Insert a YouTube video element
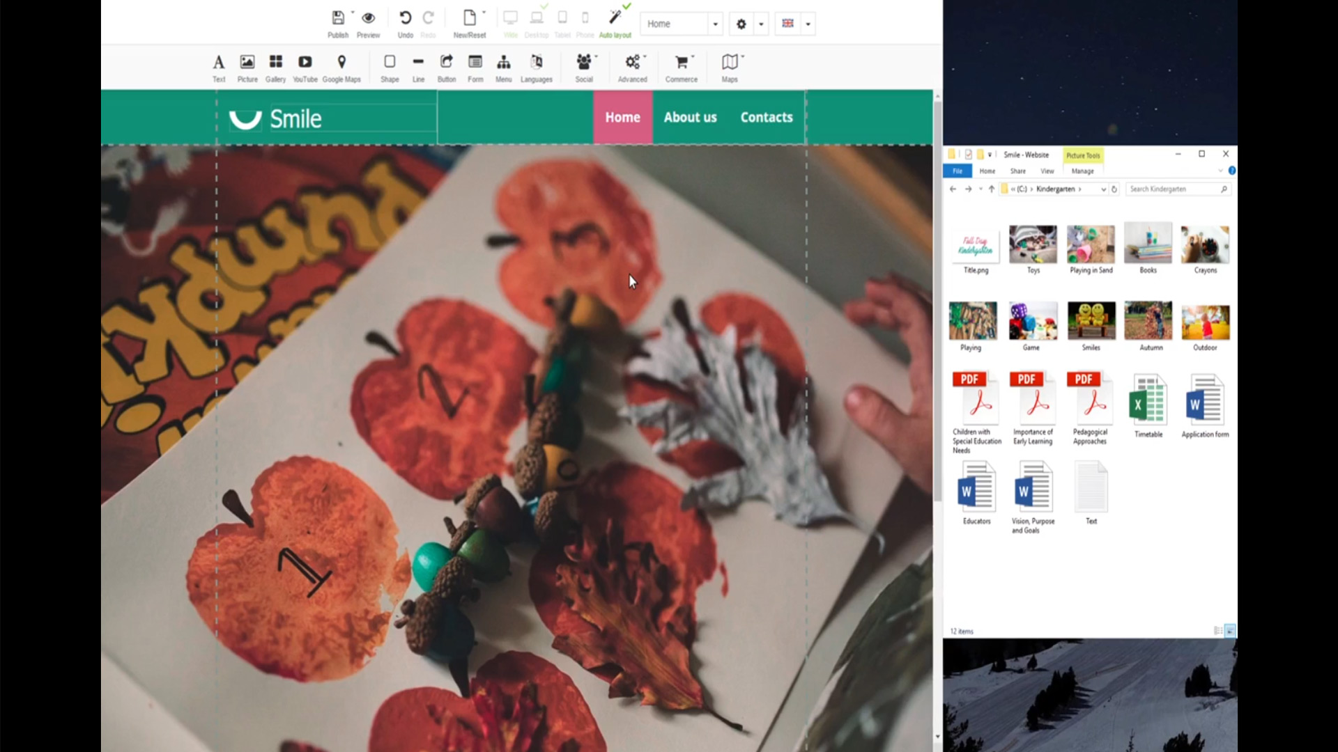 (305, 68)
